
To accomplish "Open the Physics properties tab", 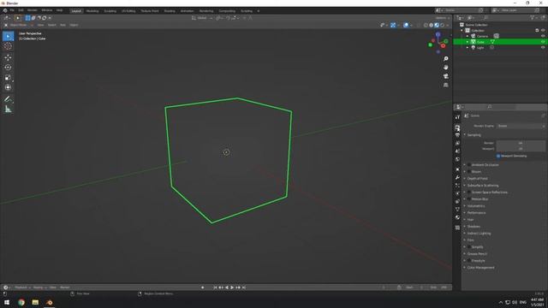I will click(x=457, y=193).
